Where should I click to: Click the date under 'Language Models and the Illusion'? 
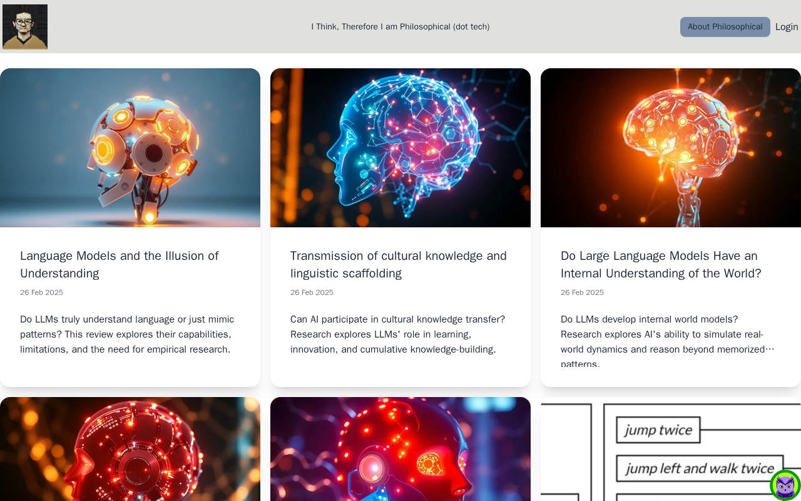[41, 292]
